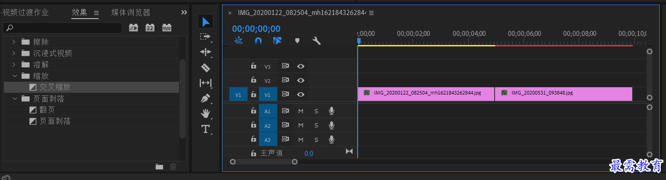This screenshot has width=666, height=180.
Task: Switch to the 媒体浏览器 tab
Action: pos(131,13)
